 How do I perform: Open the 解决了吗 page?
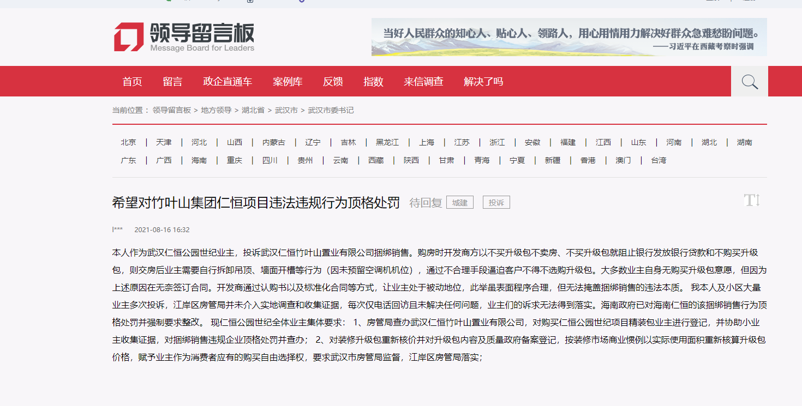483,82
